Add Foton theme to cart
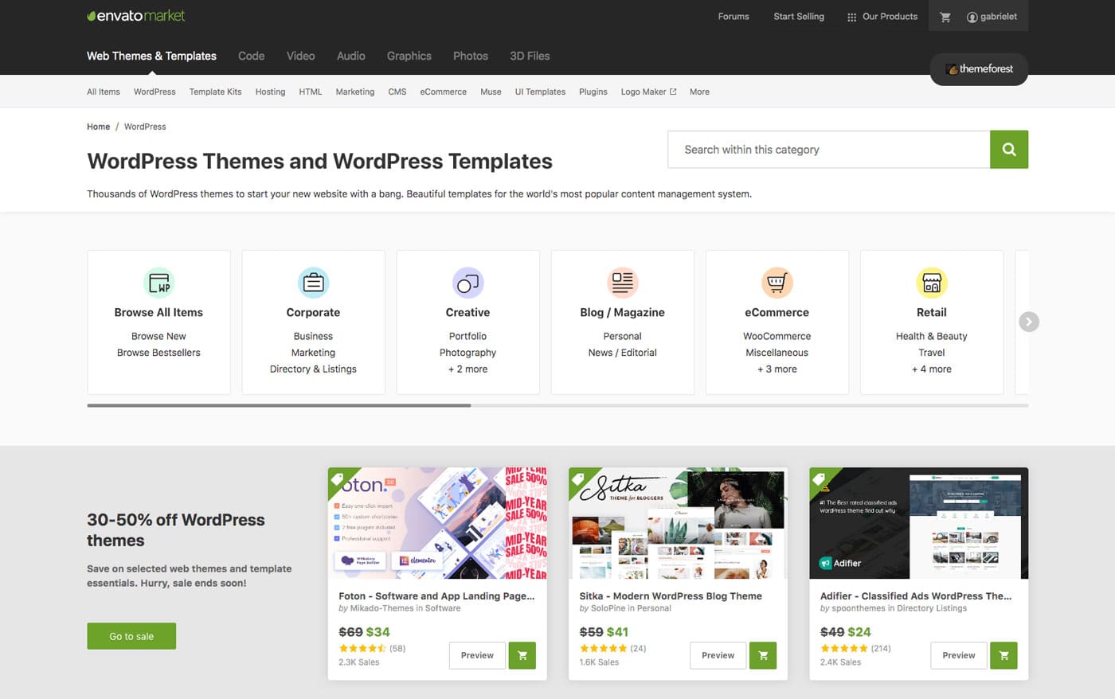Image resolution: width=1115 pixels, height=699 pixels. click(x=522, y=655)
